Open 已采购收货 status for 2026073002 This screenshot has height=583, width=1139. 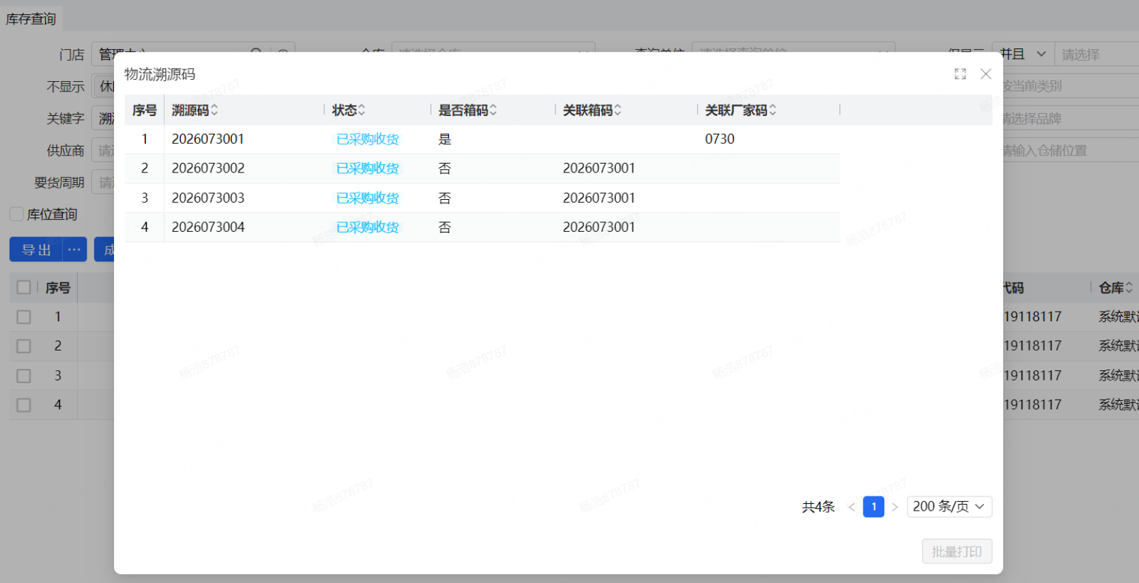point(367,168)
